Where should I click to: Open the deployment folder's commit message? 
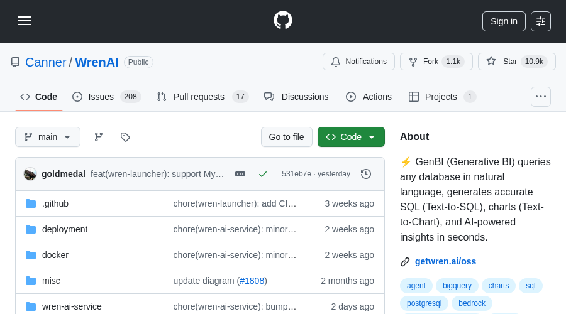pos(235,229)
